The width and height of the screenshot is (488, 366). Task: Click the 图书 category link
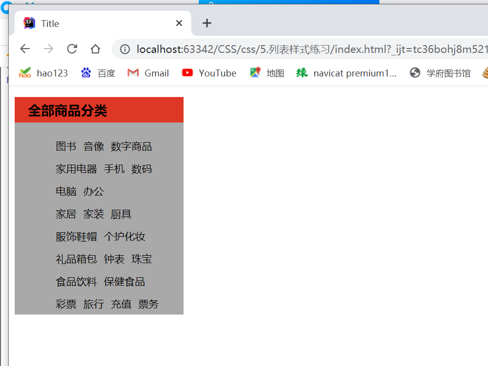coord(66,146)
